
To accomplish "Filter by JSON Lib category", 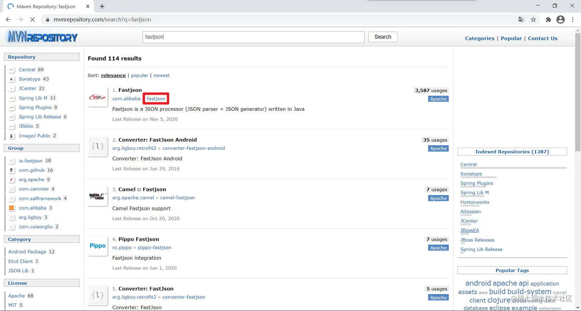I will [x=18, y=271].
